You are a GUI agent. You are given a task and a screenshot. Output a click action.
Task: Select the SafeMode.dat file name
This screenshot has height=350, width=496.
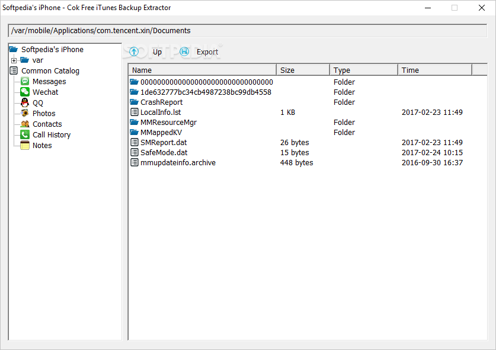click(x=164, y=152)
